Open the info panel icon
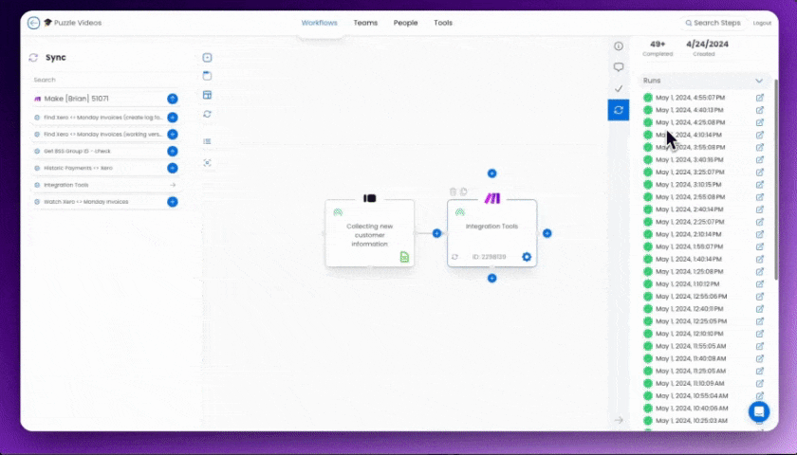 [x=619, y=46]
